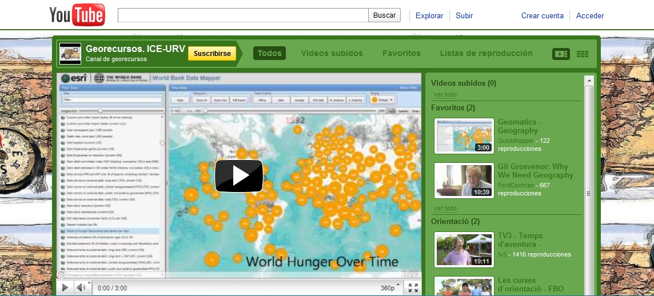Go to the Favoritos tab

tap(401, 53)
